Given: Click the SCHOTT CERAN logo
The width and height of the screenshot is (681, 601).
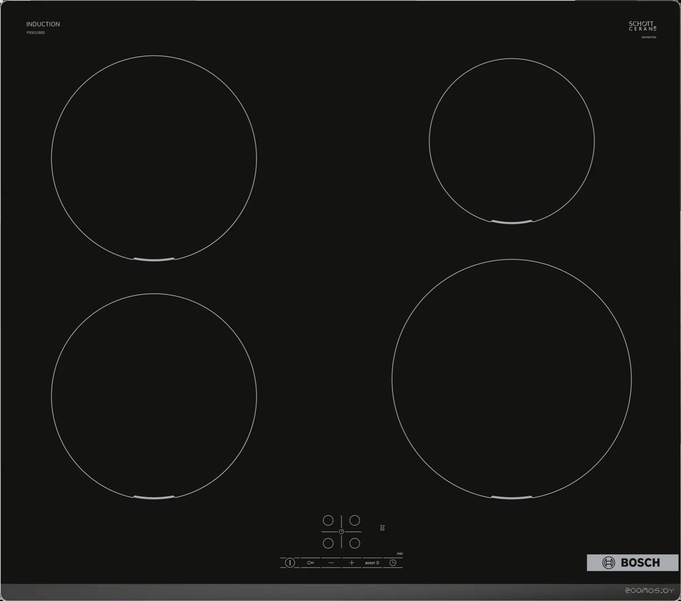Looking at the screenshot, I should tap(642, 26).
